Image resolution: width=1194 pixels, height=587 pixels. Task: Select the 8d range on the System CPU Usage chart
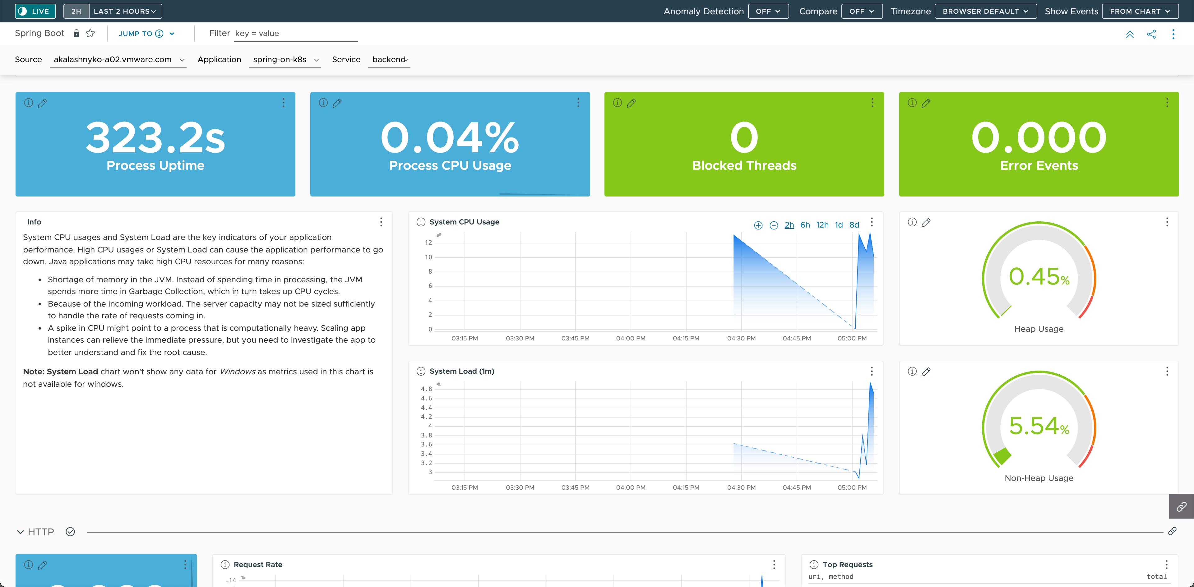pos(854,225)
